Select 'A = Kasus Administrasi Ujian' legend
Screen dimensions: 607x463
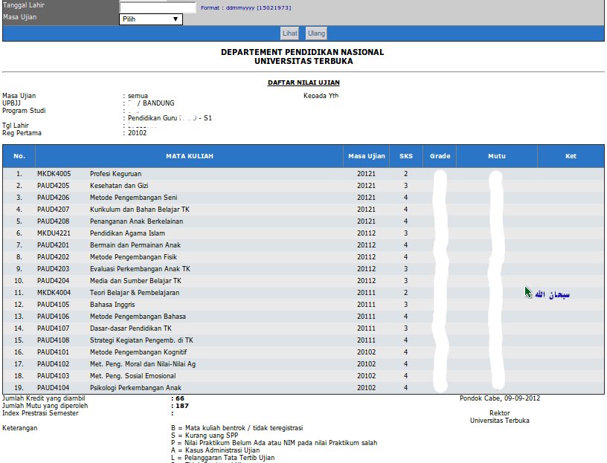click(x=215, y=450)
